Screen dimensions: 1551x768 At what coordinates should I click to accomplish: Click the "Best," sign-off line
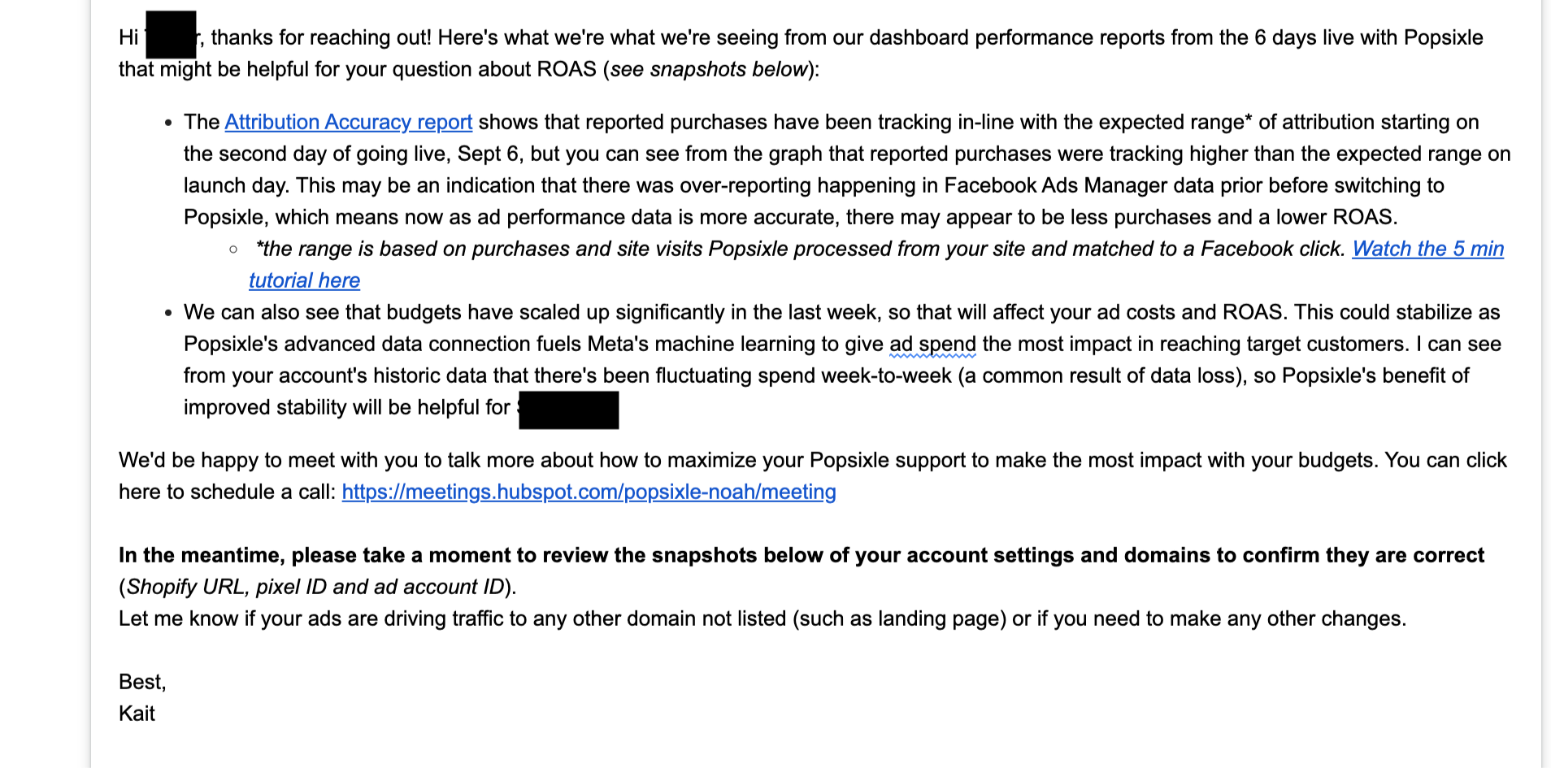[x=142, y=682]
